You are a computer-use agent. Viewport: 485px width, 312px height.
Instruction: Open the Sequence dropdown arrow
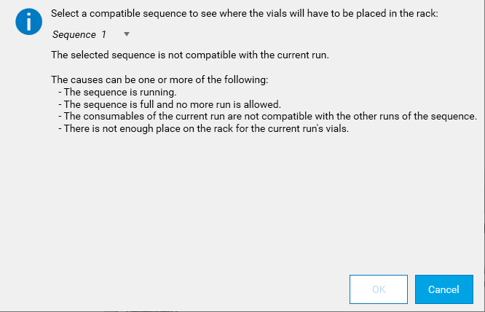pos(127,34)
